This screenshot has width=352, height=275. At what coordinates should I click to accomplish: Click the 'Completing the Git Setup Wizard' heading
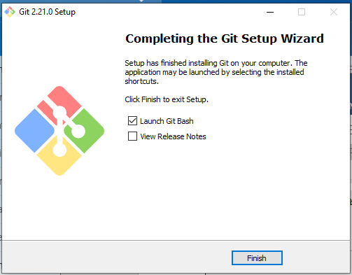[225, 38]
